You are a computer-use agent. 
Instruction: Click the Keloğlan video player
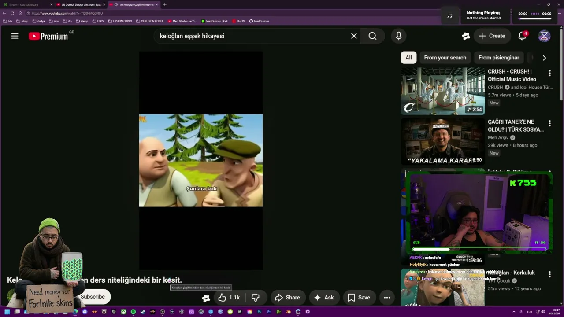tap(201, 160)
